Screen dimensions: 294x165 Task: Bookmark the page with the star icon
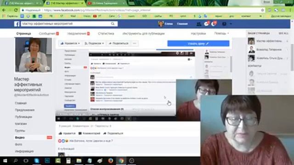click(262, 10)
